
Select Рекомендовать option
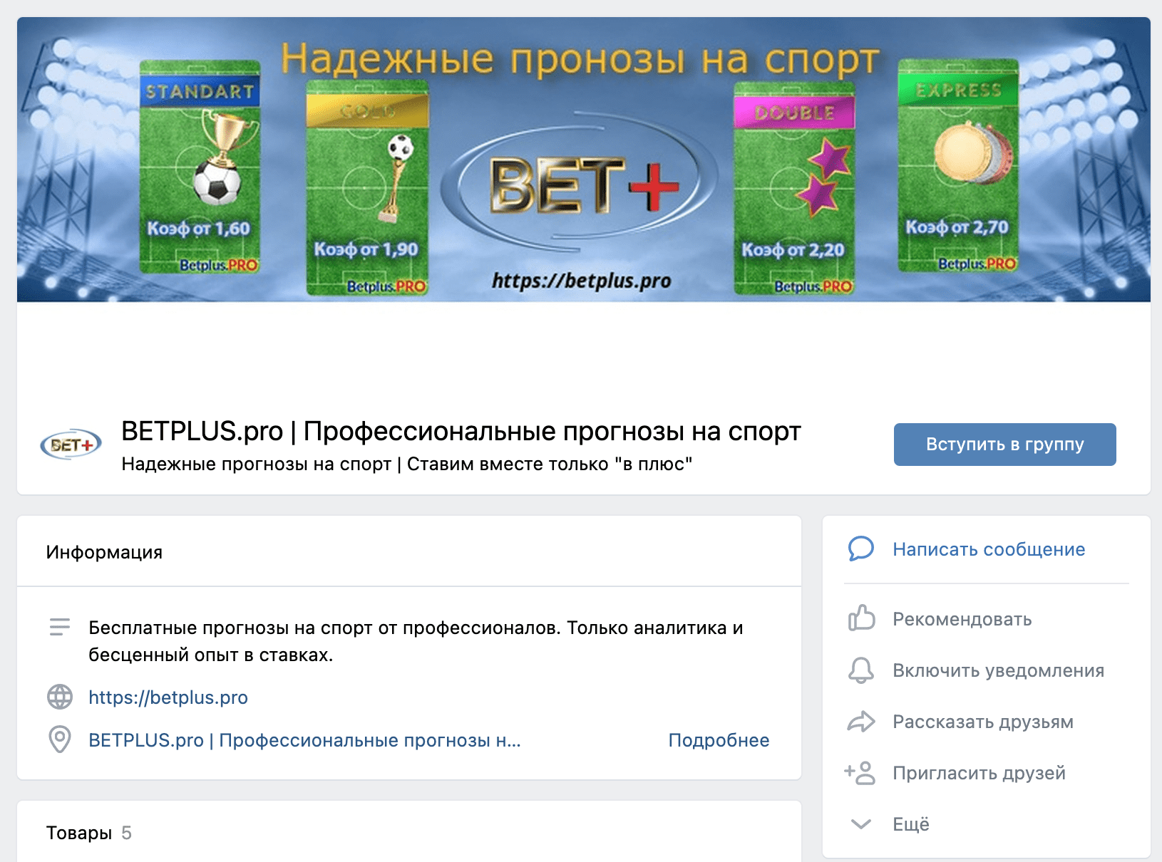(x=962, y=619)
